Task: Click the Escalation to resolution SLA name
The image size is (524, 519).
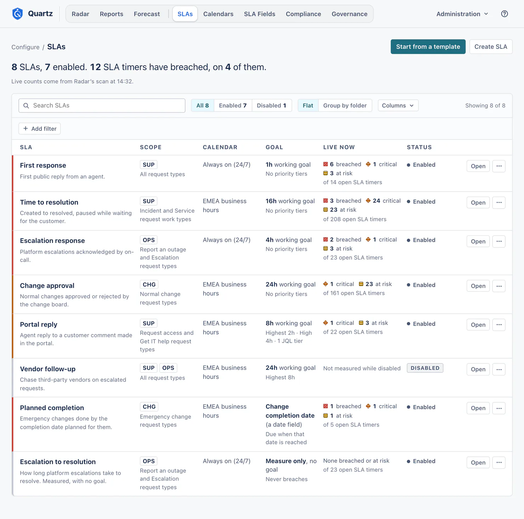Action: tap(58, 462)
